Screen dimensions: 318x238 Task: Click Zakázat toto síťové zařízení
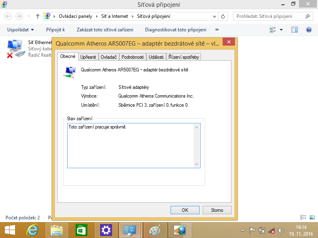105,30
